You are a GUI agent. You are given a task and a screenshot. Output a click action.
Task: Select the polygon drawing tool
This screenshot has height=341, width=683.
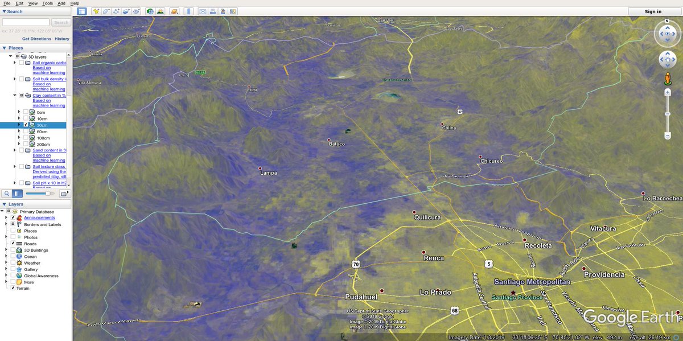click(106, 11)
